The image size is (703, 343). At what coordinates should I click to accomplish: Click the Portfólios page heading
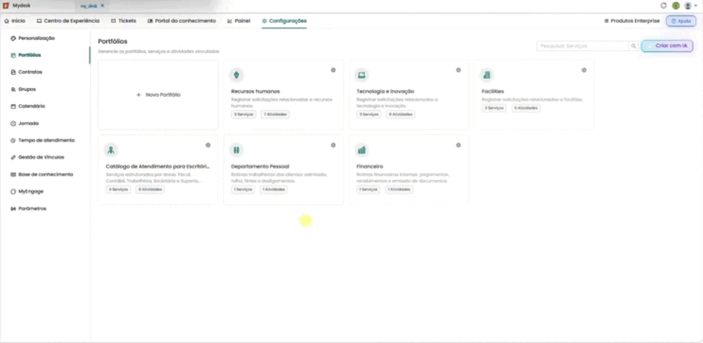[x=112, y=41]
